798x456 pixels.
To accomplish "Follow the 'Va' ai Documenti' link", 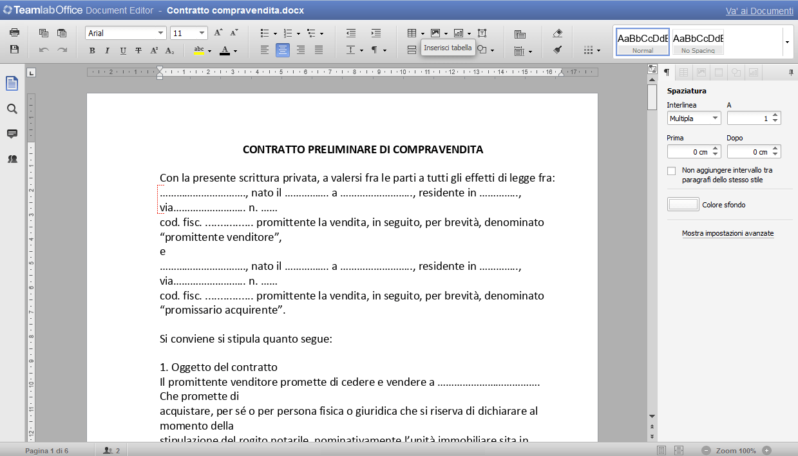I will pyautogui.click(x=759, y=11).
